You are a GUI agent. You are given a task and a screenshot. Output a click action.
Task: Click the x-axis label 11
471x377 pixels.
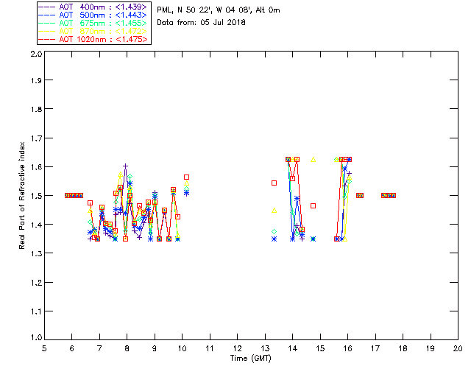pyautogui.click(x=210, y=348)
